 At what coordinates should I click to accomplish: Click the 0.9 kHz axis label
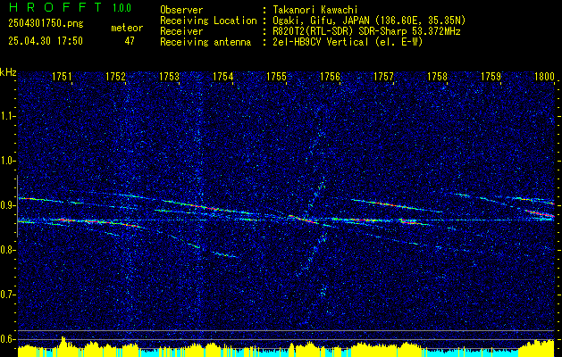[7, 205]
